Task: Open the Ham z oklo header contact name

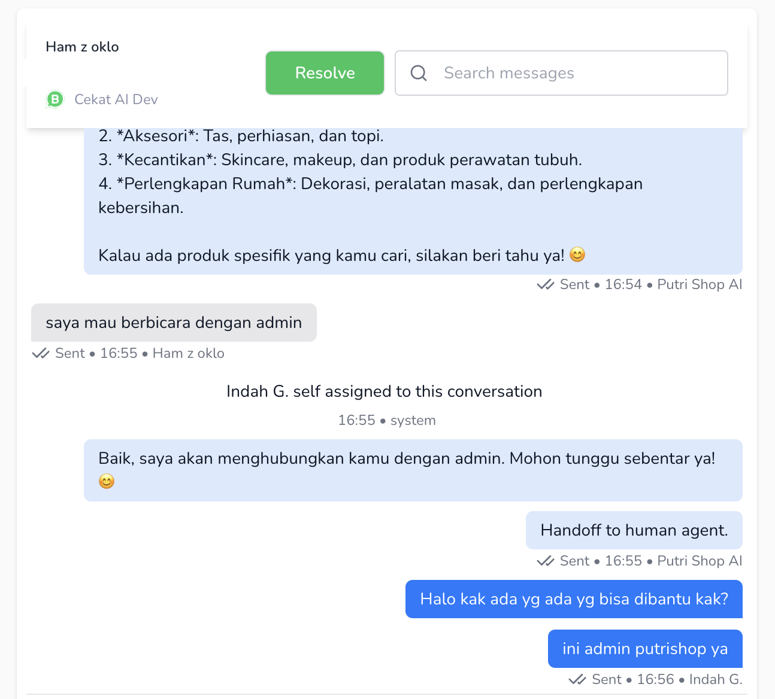Action: (x=82, y=47)
